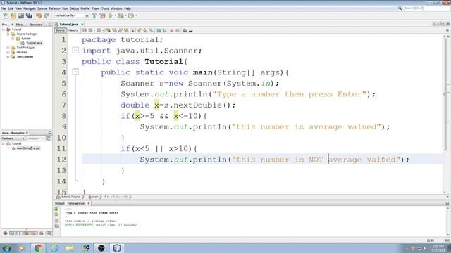Click the Debug Project icon

click(121, 15)
